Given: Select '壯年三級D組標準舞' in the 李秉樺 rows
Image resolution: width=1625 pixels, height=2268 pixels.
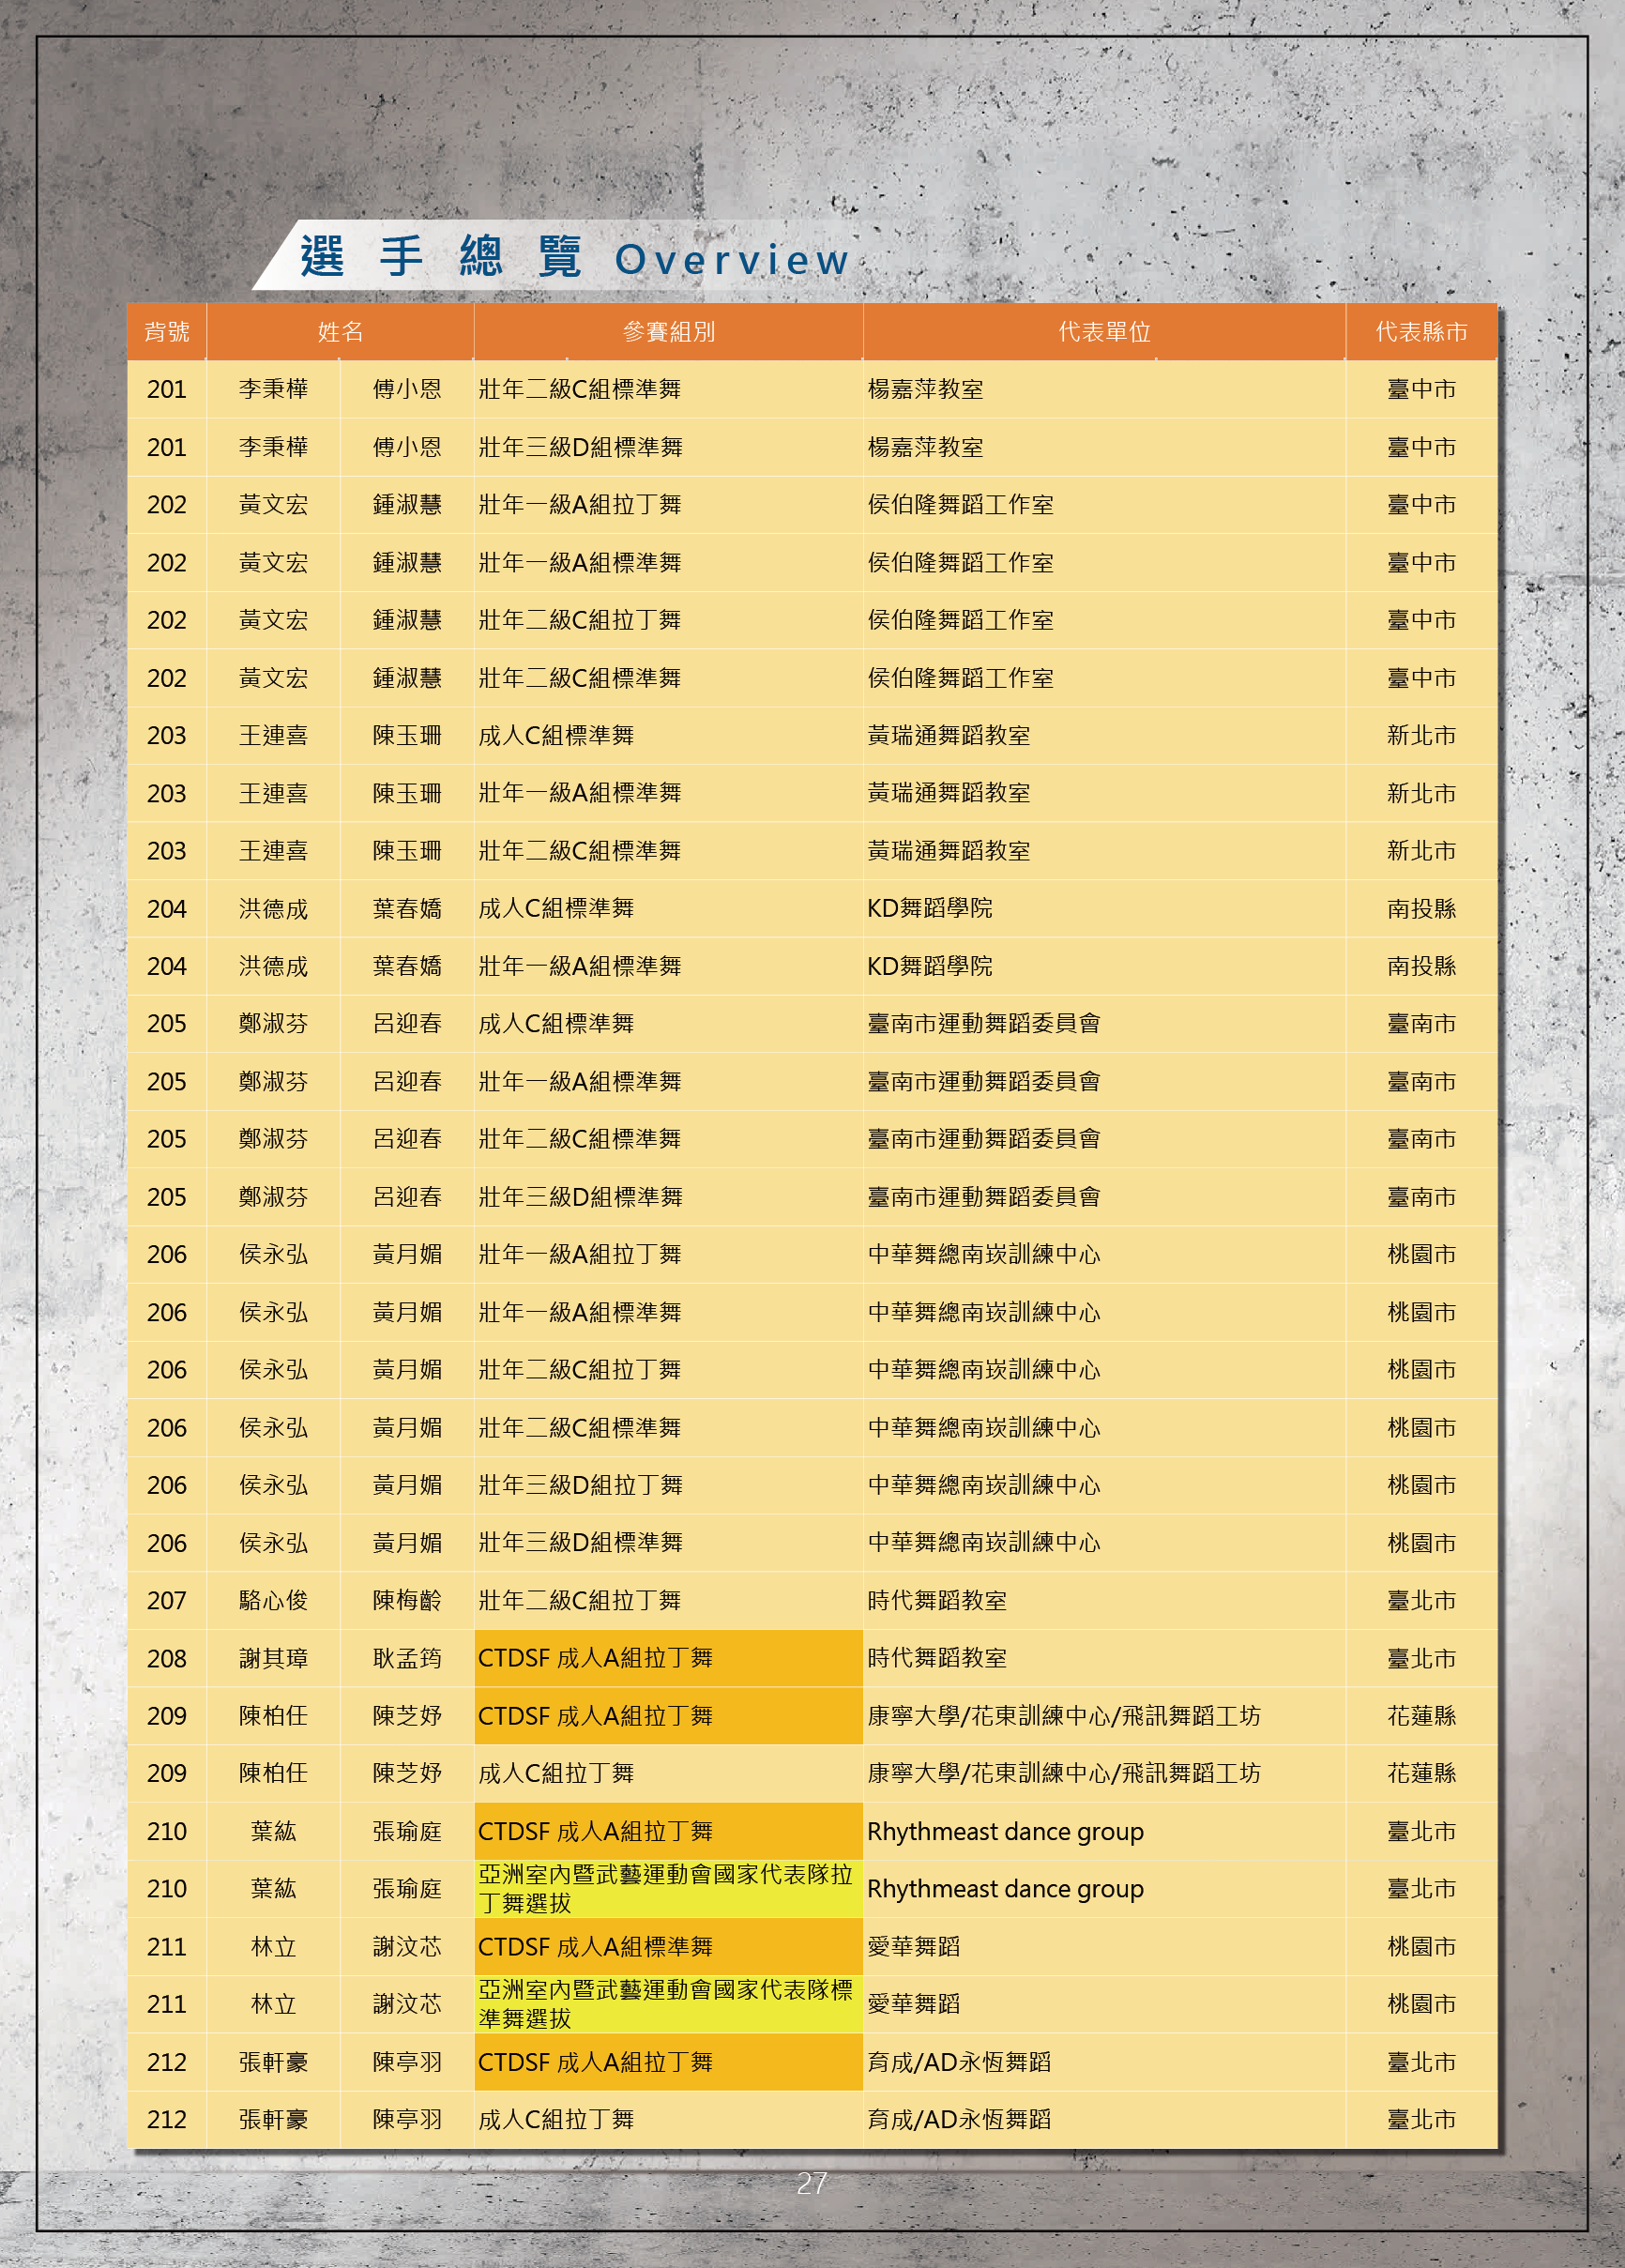Looking at the screenshot, I should [x=580, y=447].
